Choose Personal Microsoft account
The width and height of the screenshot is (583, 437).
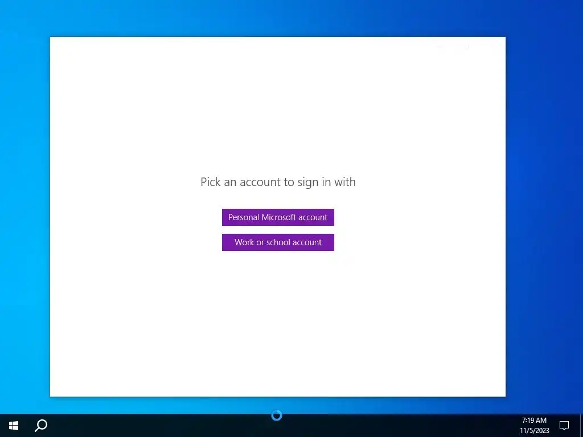(278, 217)
